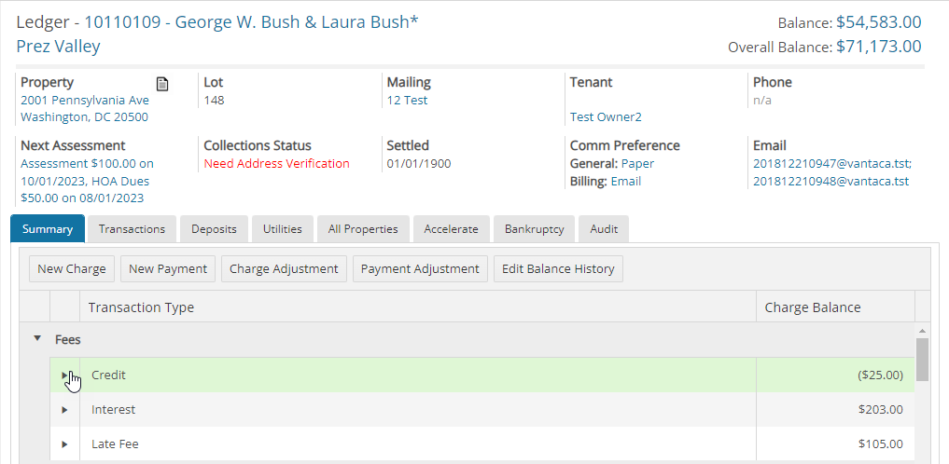
Task: Click Edit Balance History button
Action: click(558, 269)
